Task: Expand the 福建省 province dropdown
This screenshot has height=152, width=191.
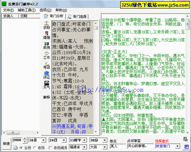Action: tap(84, 147)
